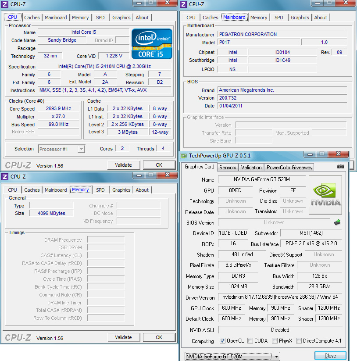Switch to the SPD tab in CPU-Z
The image size is (357, 361).
[100, 18]
